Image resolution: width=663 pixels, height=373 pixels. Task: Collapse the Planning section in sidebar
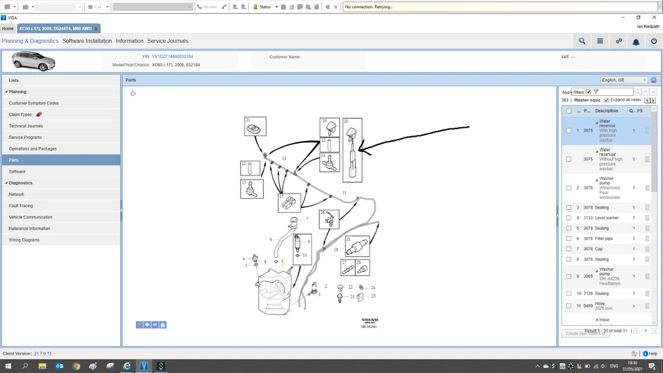pyautogui.click(x=6, y=92)
